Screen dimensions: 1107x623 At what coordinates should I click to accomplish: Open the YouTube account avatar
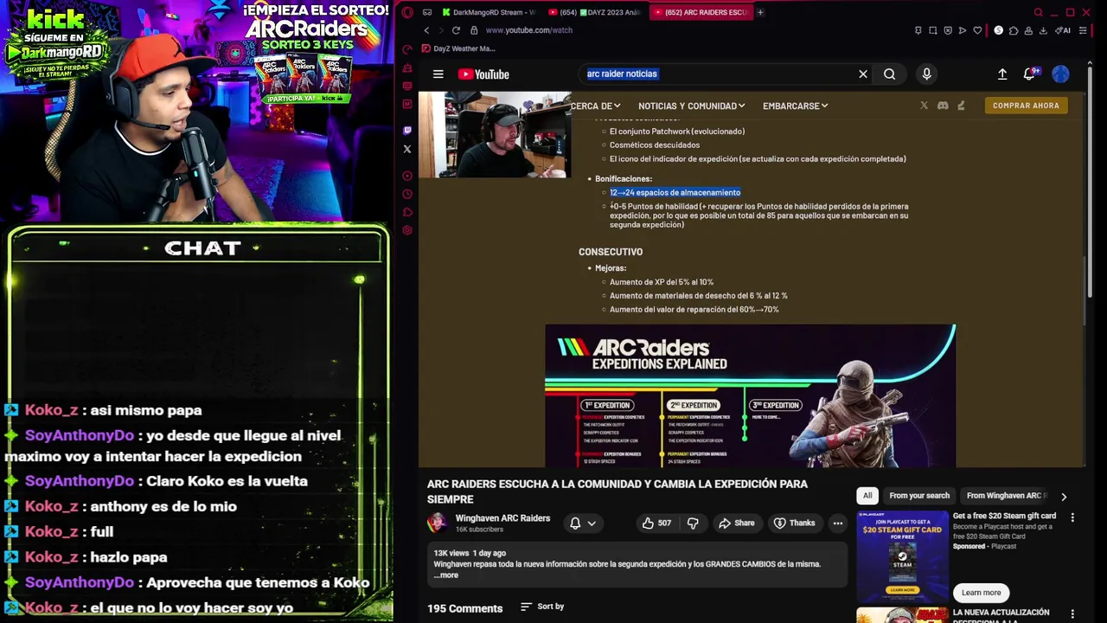click(x=1060, y=74)
